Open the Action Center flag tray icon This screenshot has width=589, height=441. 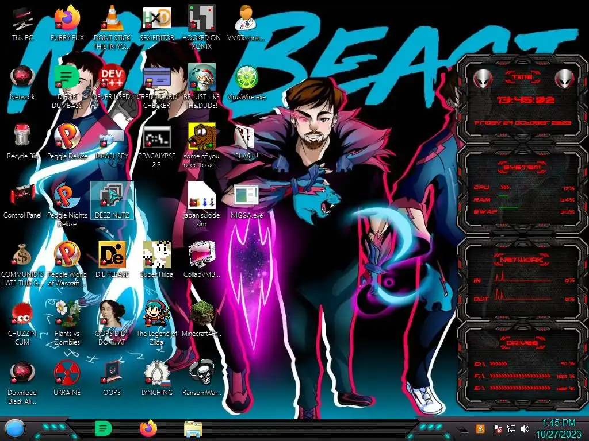pyautogui.click(x=497, y=428)
